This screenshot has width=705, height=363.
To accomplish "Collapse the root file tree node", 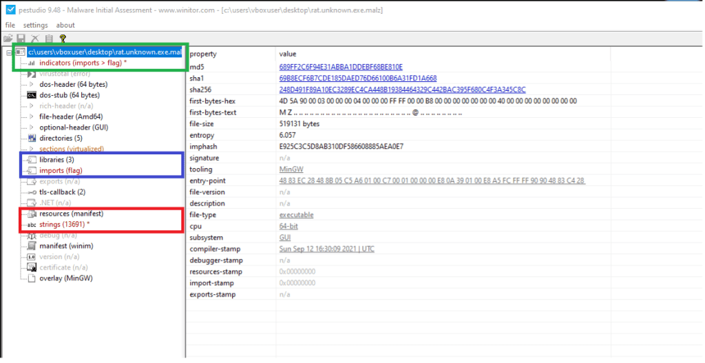I will (x=8, y=52).
